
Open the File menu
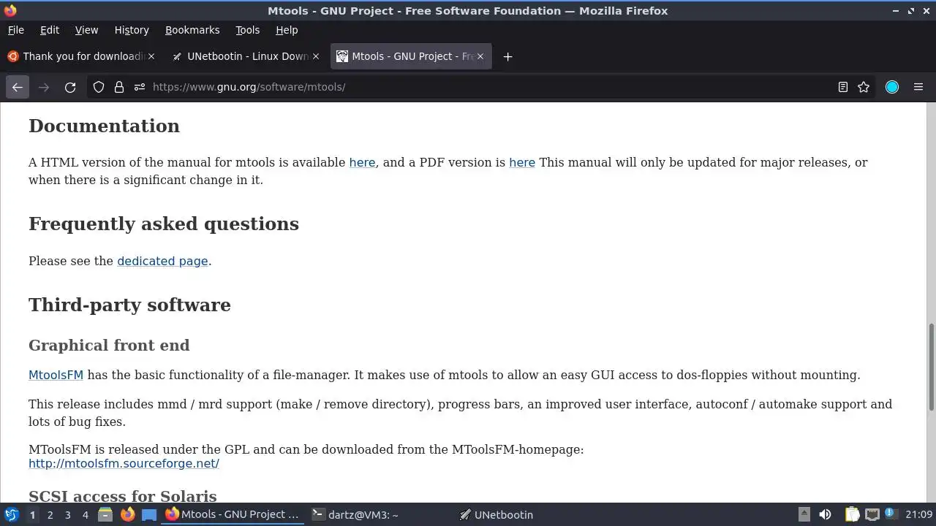[x=15, y=30]
